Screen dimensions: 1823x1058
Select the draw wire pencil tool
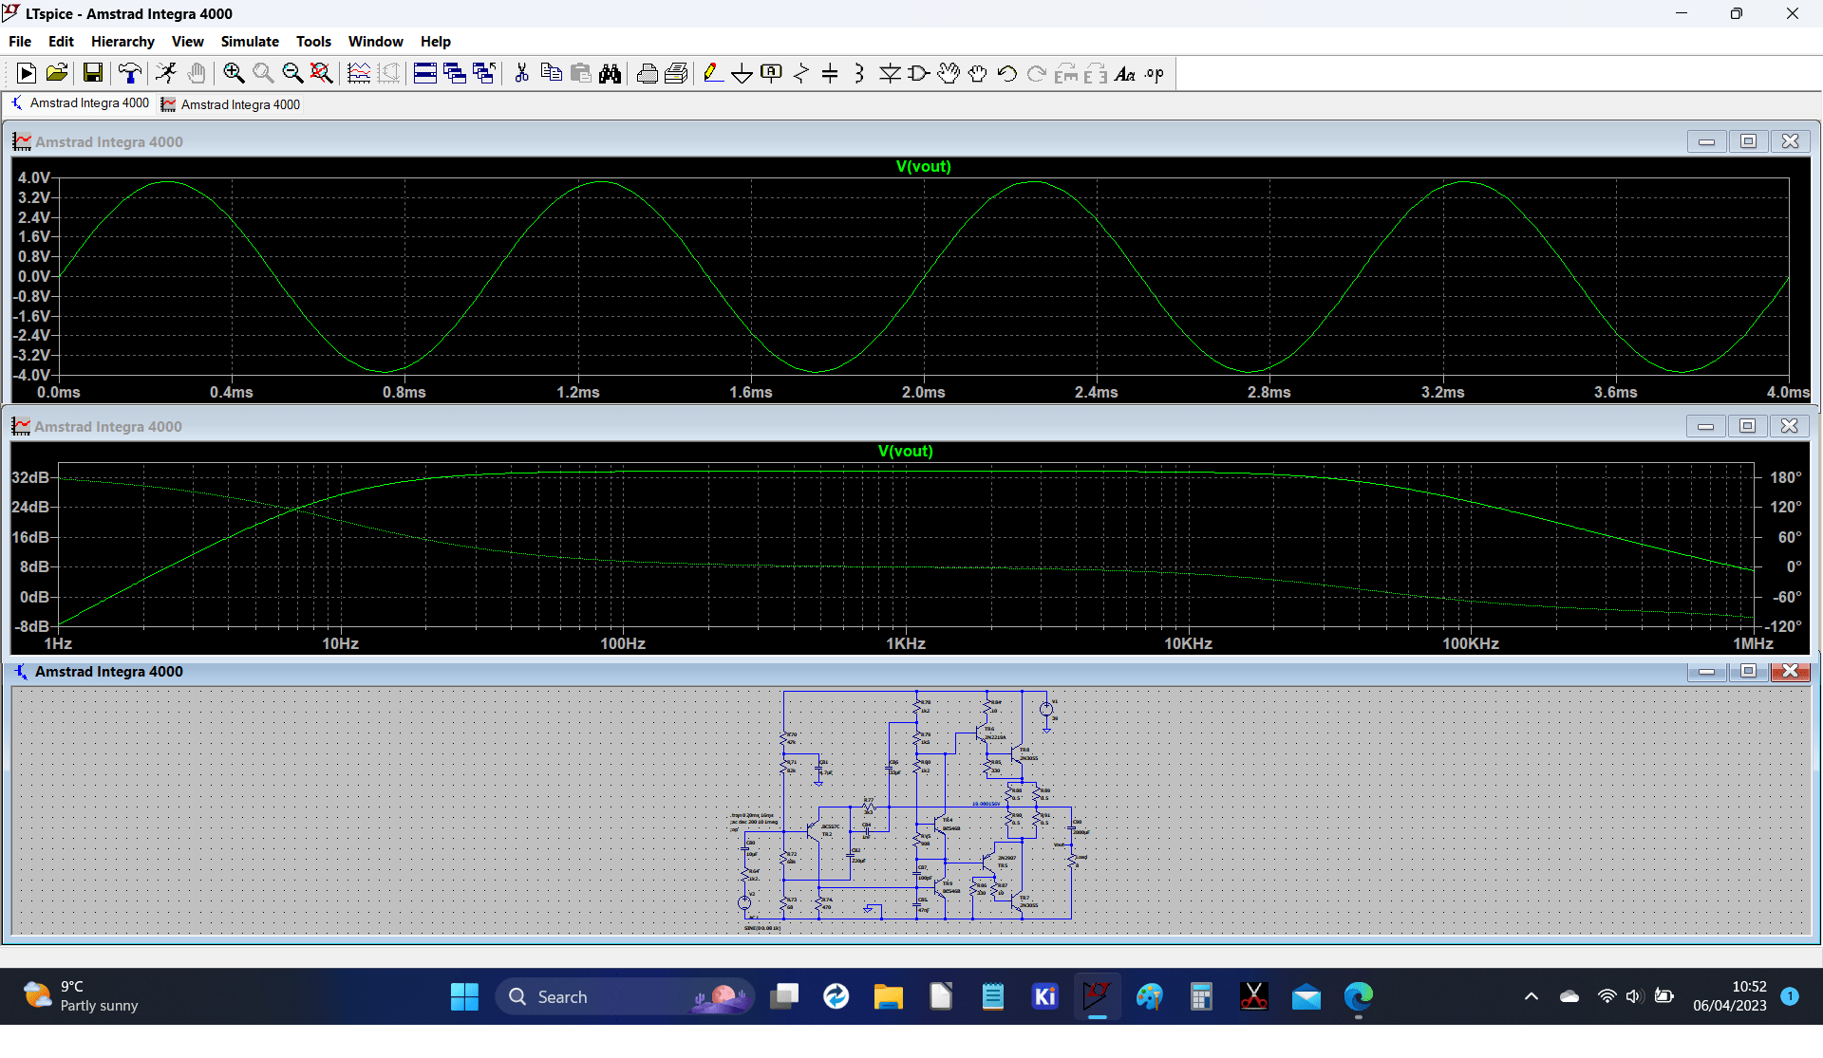click(713, 73)
